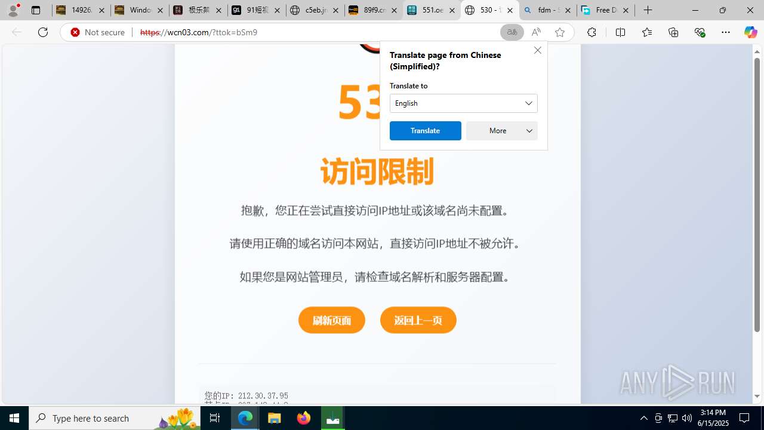Screen dimensions: 764x430
Task: Open the notification center icon
Action: pos(745,418)
